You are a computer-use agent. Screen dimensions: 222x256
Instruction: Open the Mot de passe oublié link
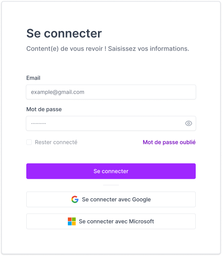[x=169, y=142]
